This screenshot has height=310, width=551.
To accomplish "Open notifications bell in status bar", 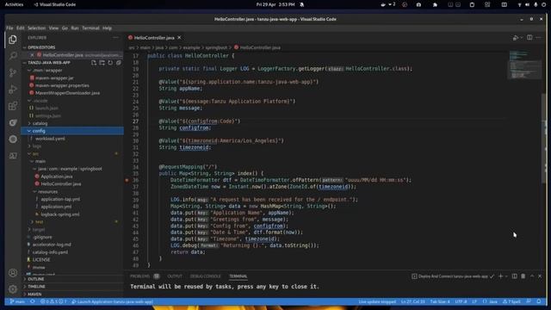I will [539, 301].
